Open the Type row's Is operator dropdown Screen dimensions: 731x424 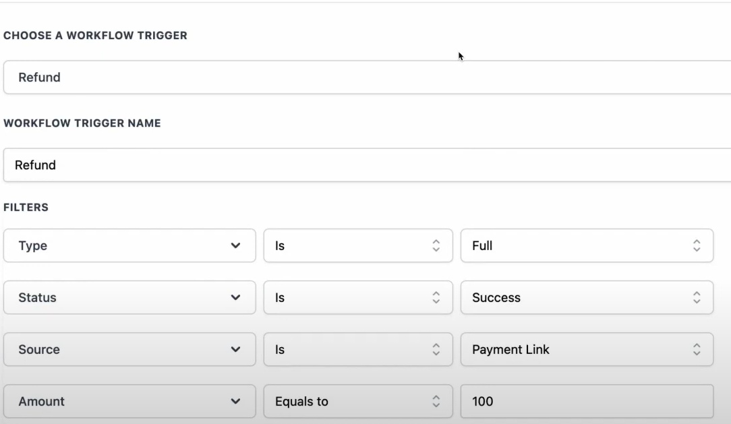tap(351, 245)
